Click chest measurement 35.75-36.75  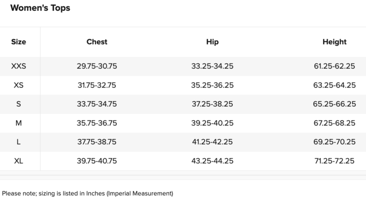pos(97,123)
